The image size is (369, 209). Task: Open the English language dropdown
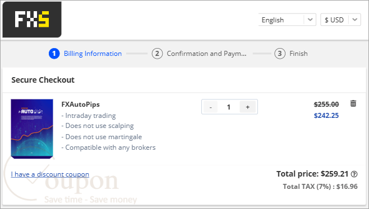pyautogui.click(x=287, y=20)
